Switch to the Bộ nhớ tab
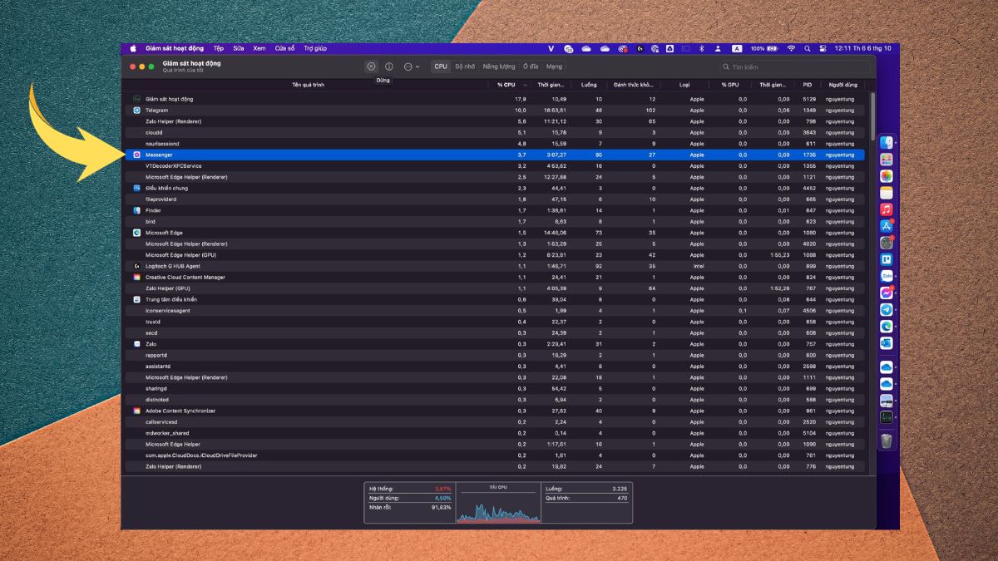 465,66
